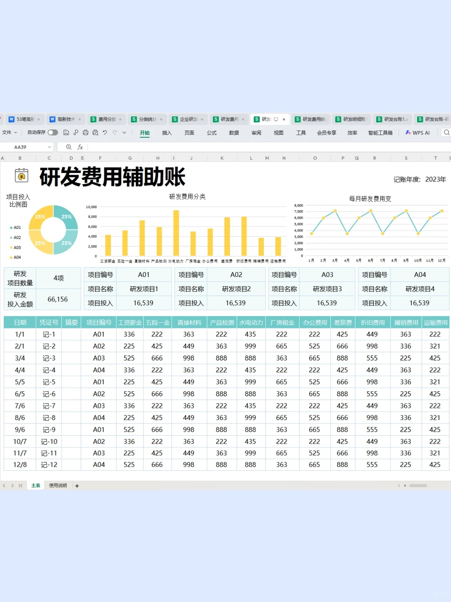The width and height of the screenshot is (451, 602).
Task: Click the 研发费用统 document tab
Action: pyautogui.click(x=312, y=119)
